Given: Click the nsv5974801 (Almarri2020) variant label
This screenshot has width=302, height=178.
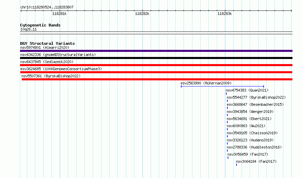Looking at the screenshot, I should 45,47.
